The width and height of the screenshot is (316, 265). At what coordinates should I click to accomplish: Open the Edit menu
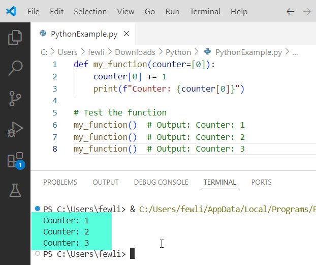point(56,12)
